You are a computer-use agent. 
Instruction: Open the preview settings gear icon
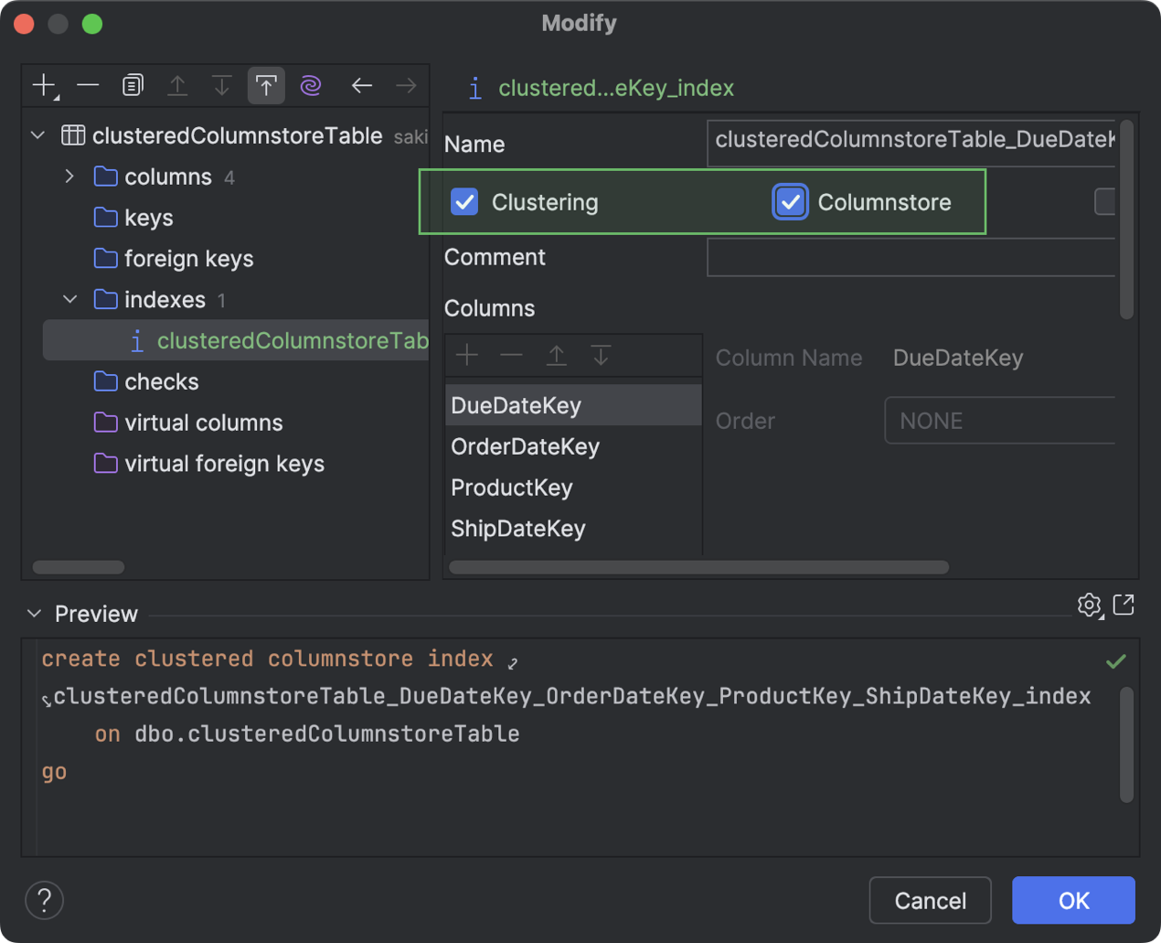click(1089, 605)
